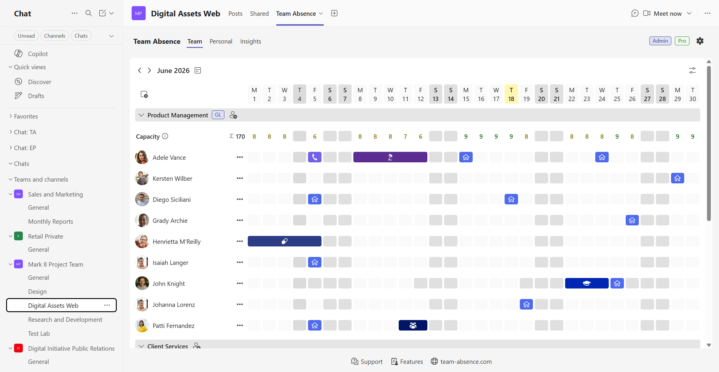Switch to Posts tab
This screenshot has width=719, height=372.
tap(235, 13)
